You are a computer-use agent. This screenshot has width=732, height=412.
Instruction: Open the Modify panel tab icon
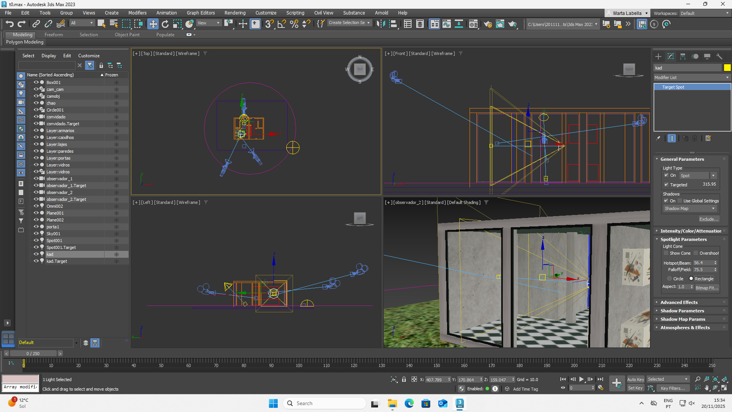click(670, 57)
